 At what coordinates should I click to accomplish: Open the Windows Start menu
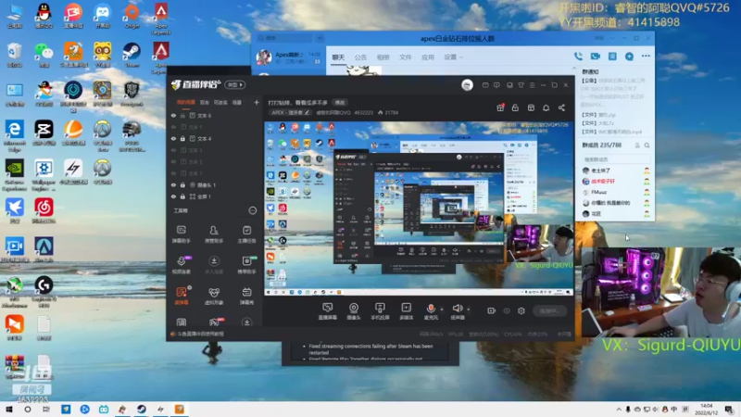[9, 410]
